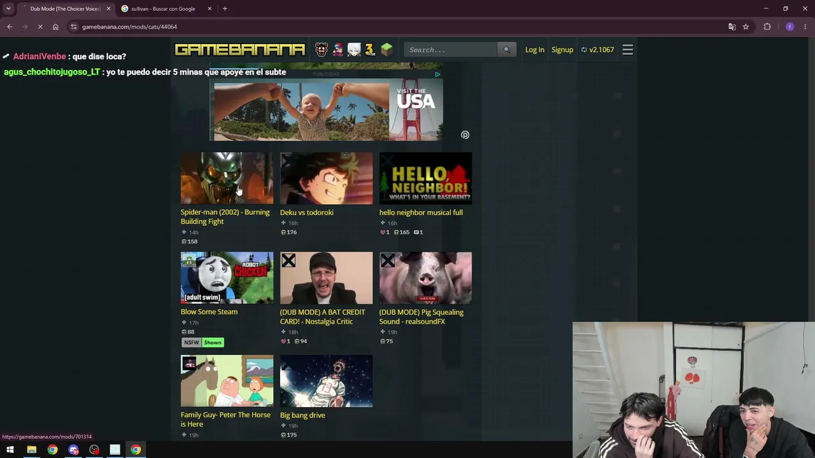The height and width of the screenshot is (458, 815).
Task: Open Discord from the taskbar
Action: pos(73,450)
